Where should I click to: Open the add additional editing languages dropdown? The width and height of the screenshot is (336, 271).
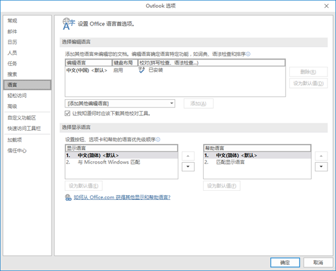pyautogui.click(x=120, y=103)
